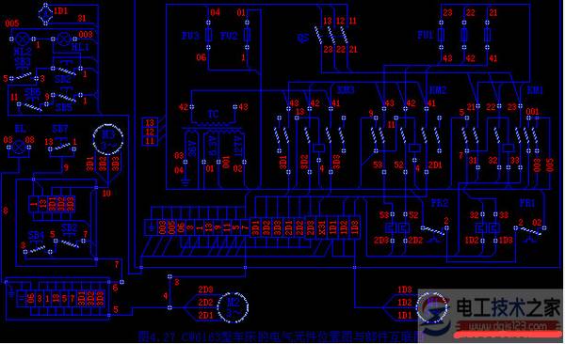565x344 pixels.
Task: Click the bridge rectifier symbol beside 1D1
Action: click(46, 14)
